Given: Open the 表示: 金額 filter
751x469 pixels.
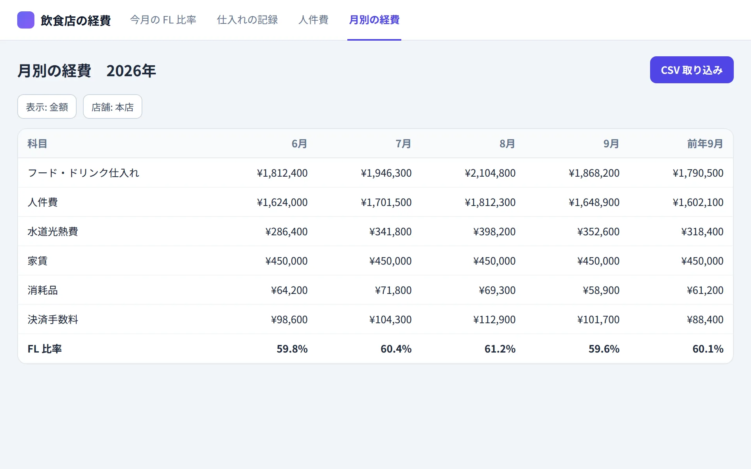Looking at the screenshot, I should click(47, 107).
